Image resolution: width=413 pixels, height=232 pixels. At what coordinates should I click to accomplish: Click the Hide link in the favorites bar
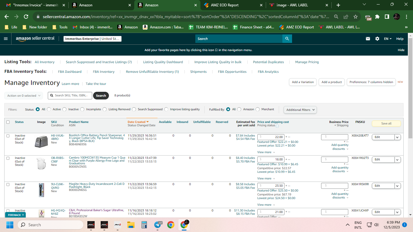[x=401, y=50]
